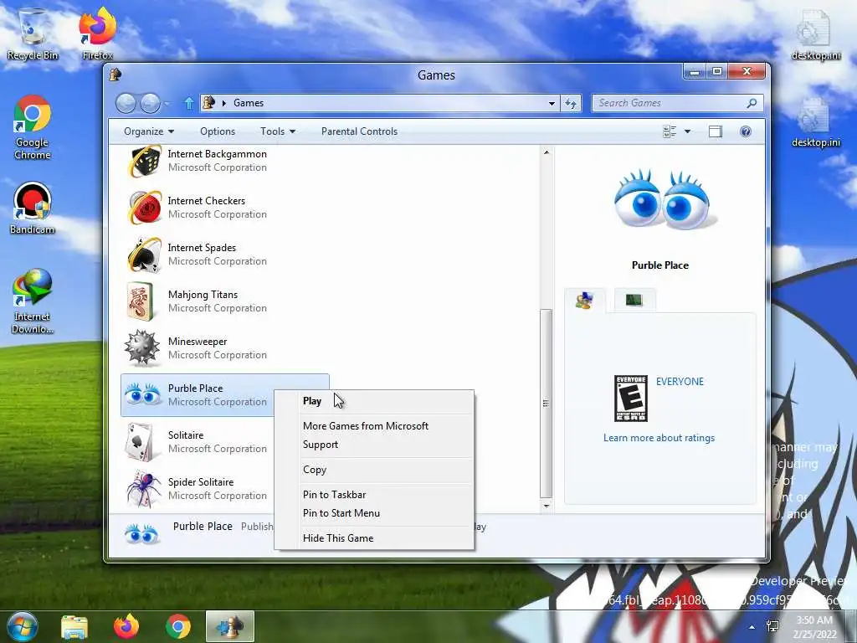Launch Firefox from the taskbar
This screenshot has height=643, width=857.
[126, 626]
